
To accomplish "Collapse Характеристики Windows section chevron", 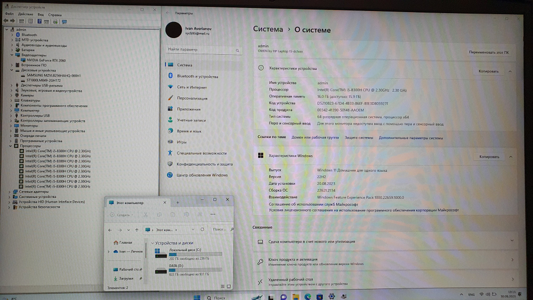I will [x=511, y=157].
